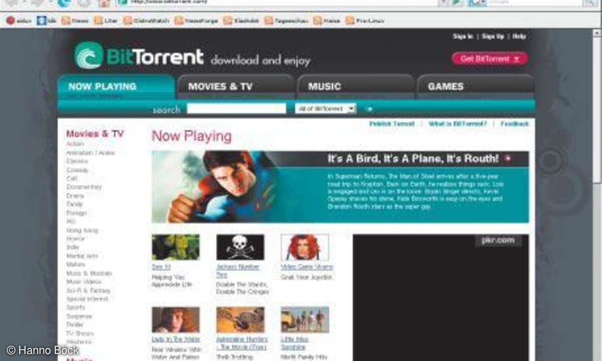Click the Get BitTorrent button
The height and width of the screenshot is (361, 602).
[490, 59]
